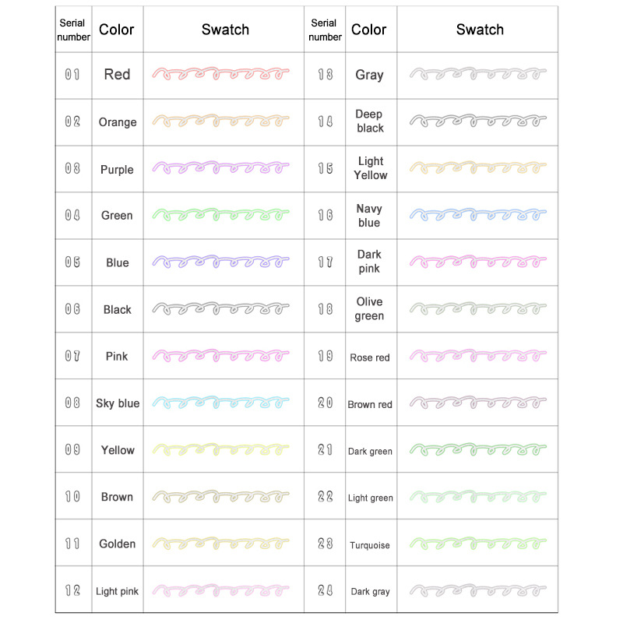Pick the Purple swatch sample
This screenshot has width=623, height=623.
(x=221, y=169)
